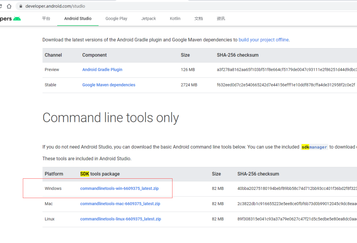This screenshot has width=357, height=243.
Task: Open the Jetpack tab
Action: pos(149,19)
